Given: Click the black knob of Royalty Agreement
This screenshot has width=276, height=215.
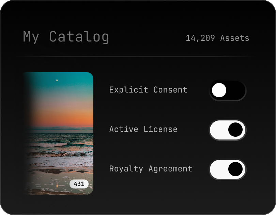Looking at the screenshot, I should pyautogui.click(x=235, y=169).
